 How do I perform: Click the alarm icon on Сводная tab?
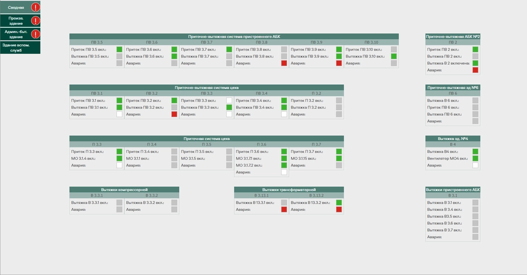[35, 7]
